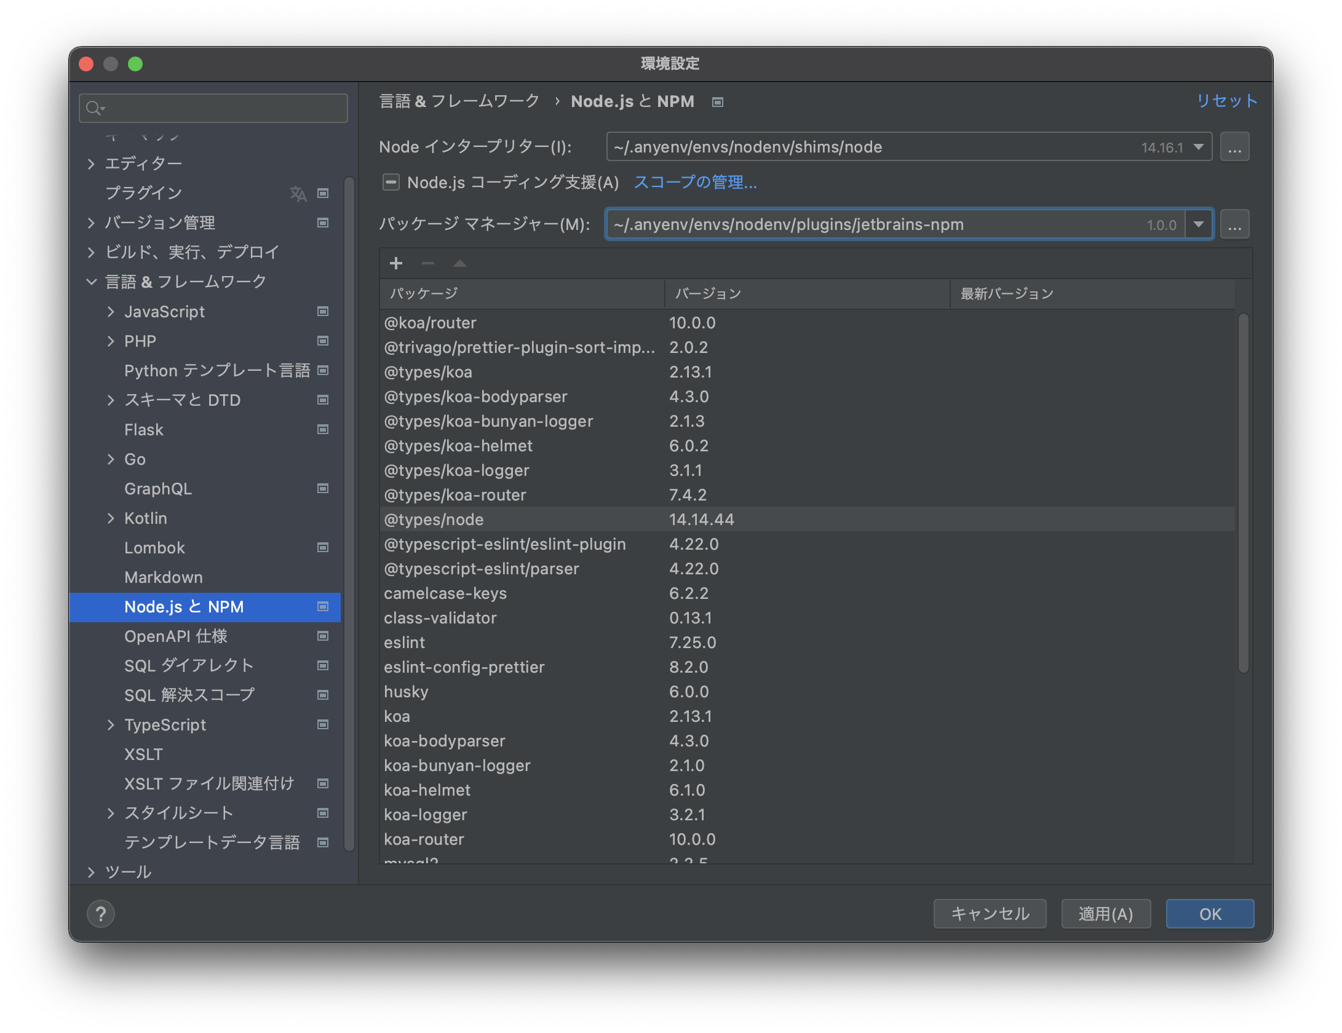Click project settings icon on JavaScript row
Screen dimensions: 1342x1033
pos(322,312)
